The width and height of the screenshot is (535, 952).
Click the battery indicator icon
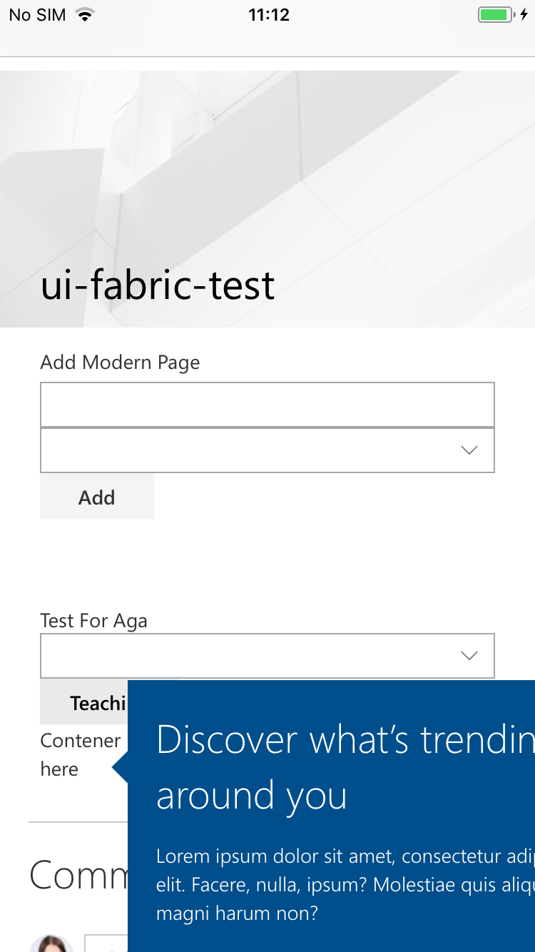point(496,14)
